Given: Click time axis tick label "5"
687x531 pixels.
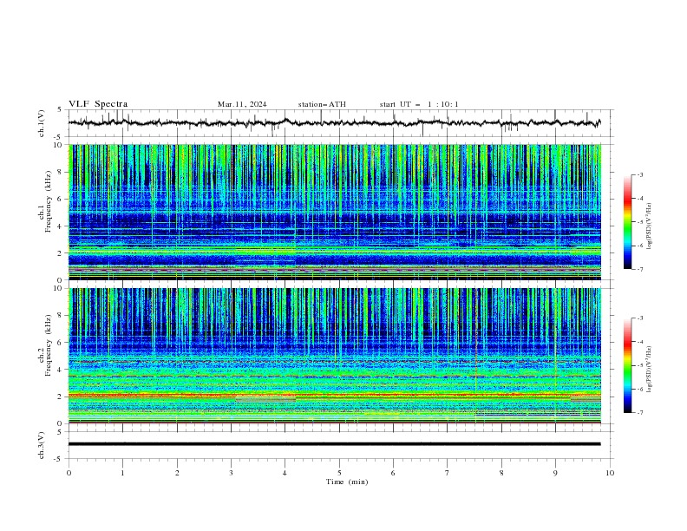Looking at the screenshot, I should coord(339,473).
